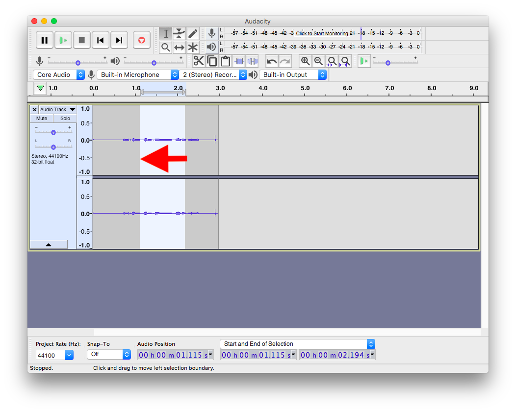Open Start and End of Selection menu
This screenshot has height=412, width=516.
298,344
